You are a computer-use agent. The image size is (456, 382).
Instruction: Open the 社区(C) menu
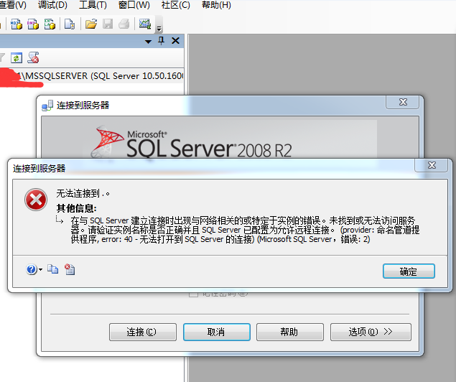click(x=175, y=5)
